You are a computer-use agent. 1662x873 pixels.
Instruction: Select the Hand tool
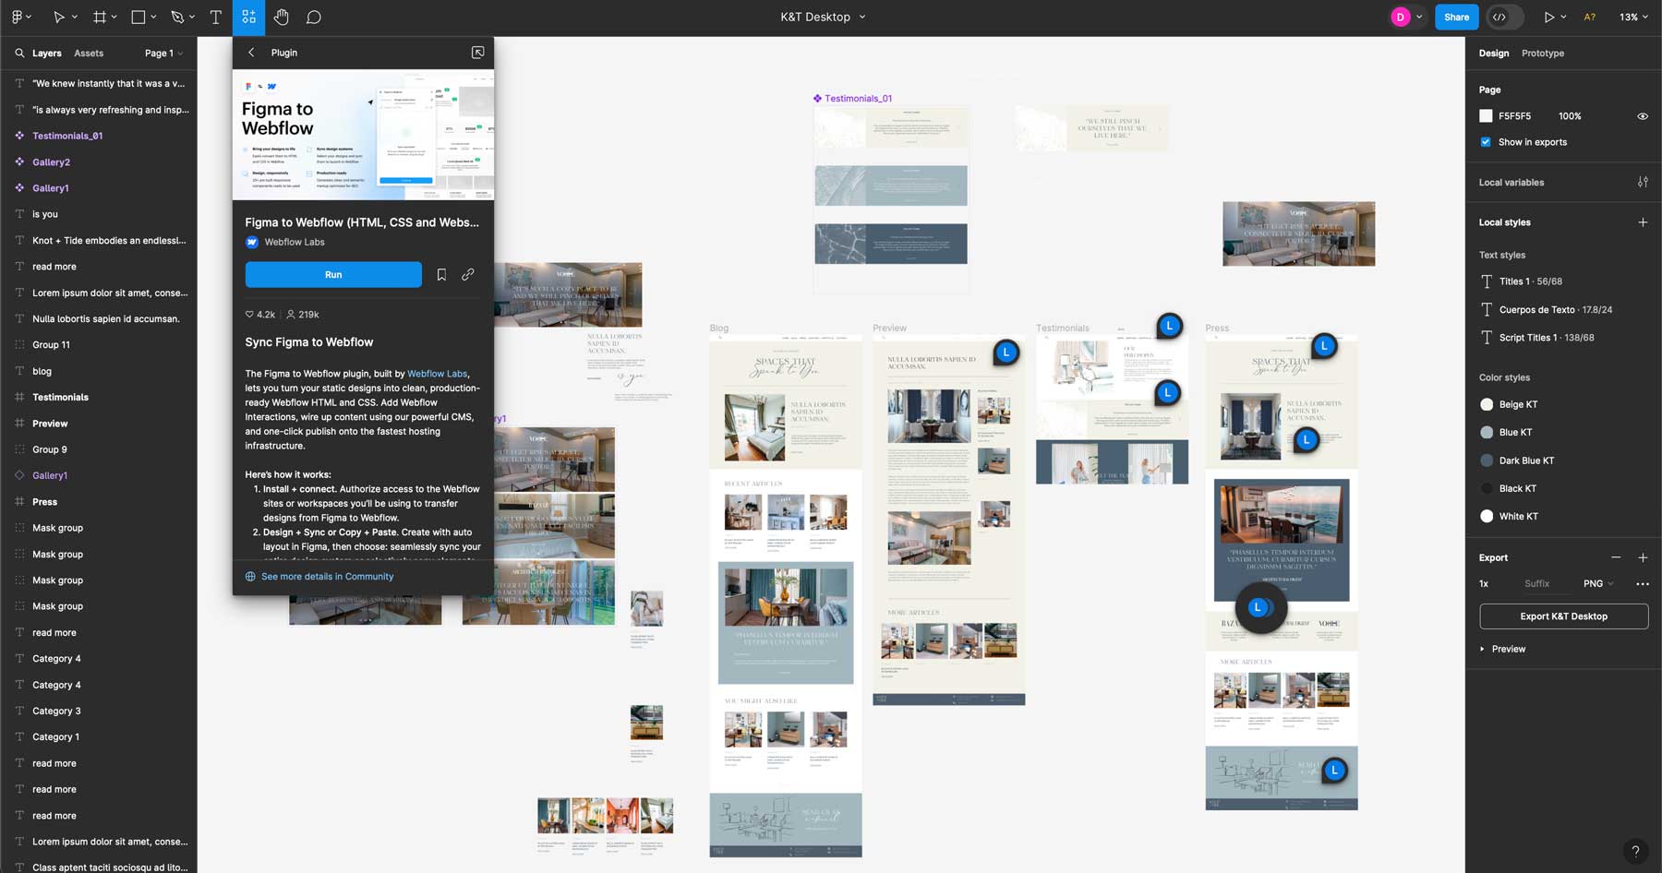pos(281,17)
